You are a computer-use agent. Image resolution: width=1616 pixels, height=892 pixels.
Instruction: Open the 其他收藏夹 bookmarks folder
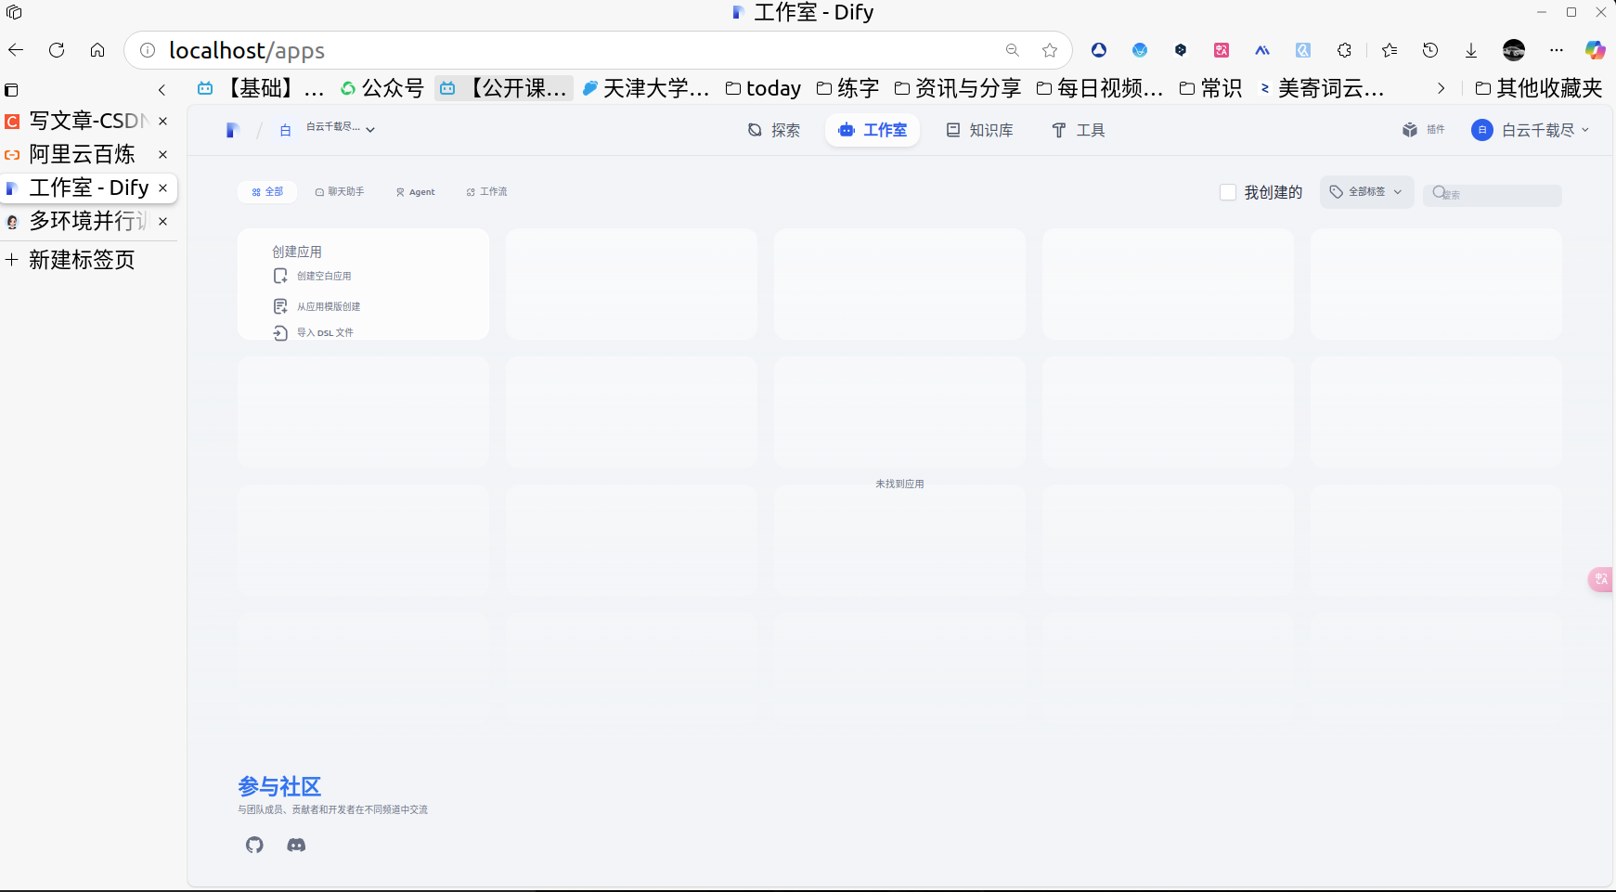tap(1539, 88)
